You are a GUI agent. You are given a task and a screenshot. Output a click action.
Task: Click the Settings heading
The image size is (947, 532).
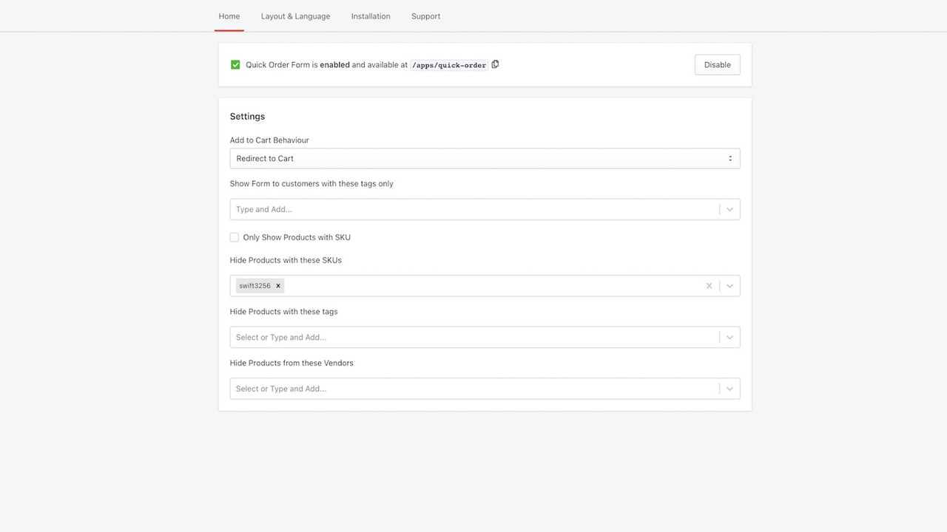247,117
